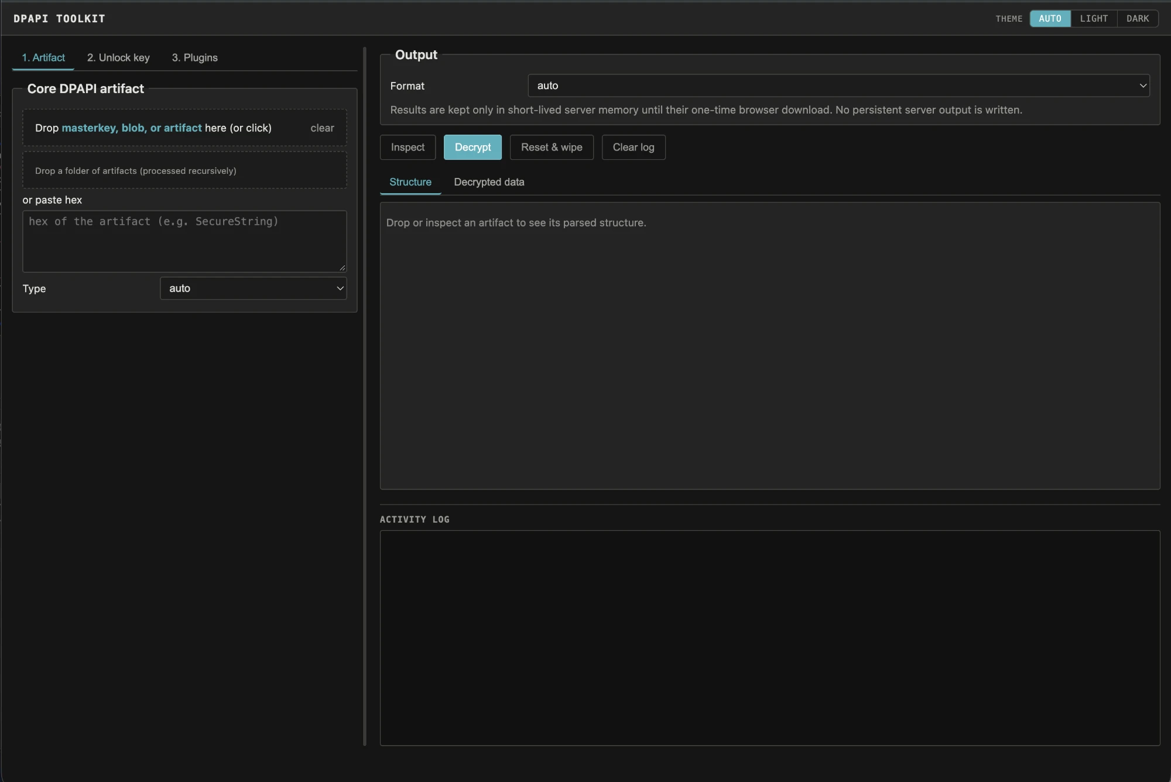
Task: Select the Structure tab
Action: pyautogui.click(x=410, y=182)
